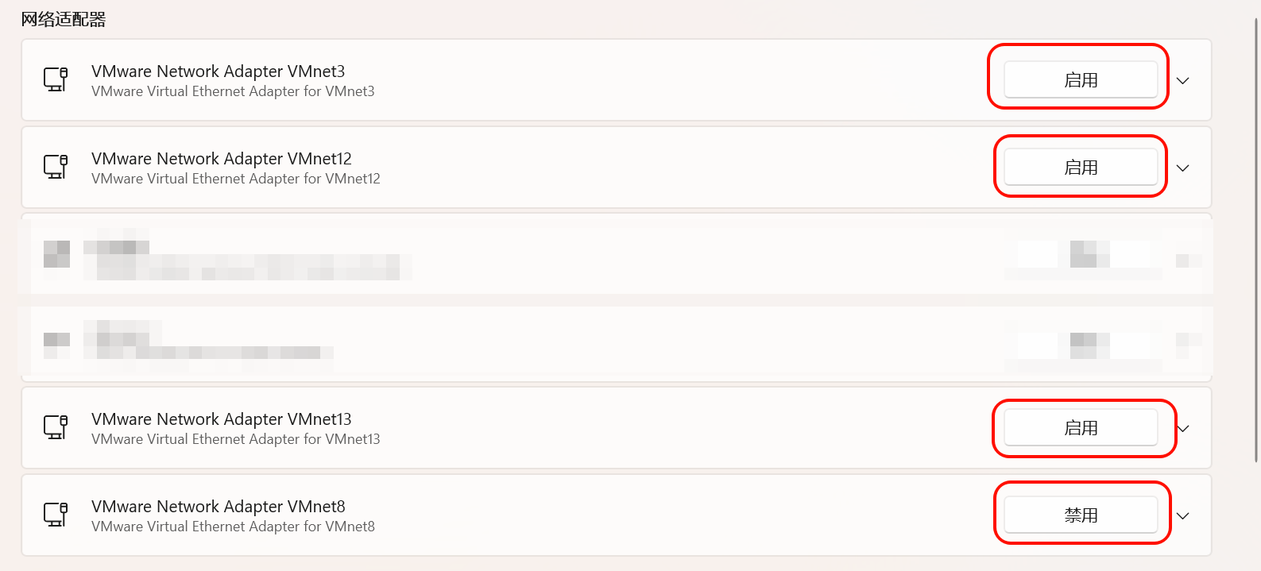
Task: Disable the VMnet8 adapter with 禁用
Action: click(x=1081, y=515)
